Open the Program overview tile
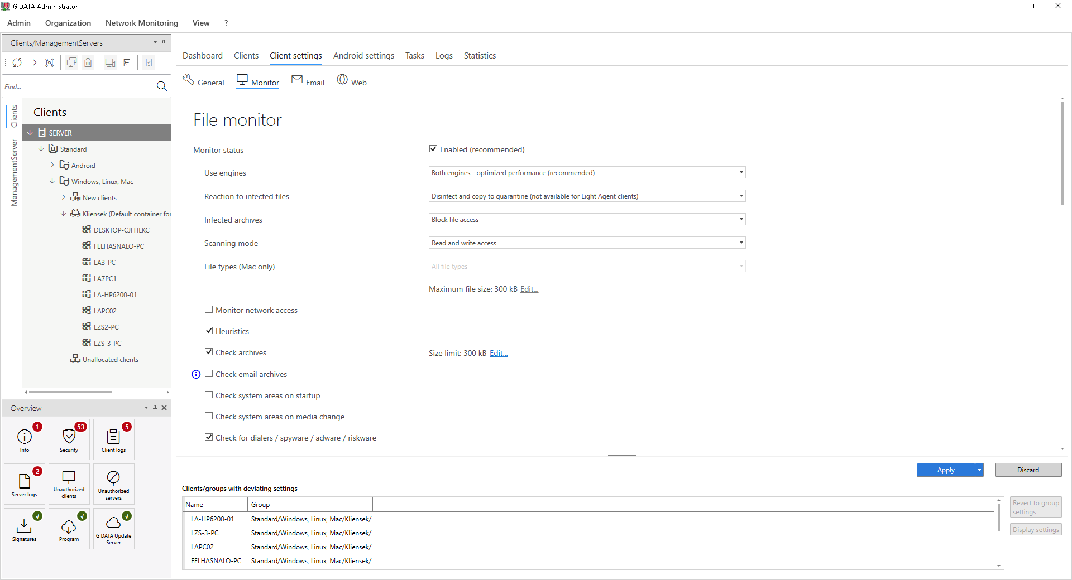Viewport: 1072px width, 580px height. click(x=69, y=529)
